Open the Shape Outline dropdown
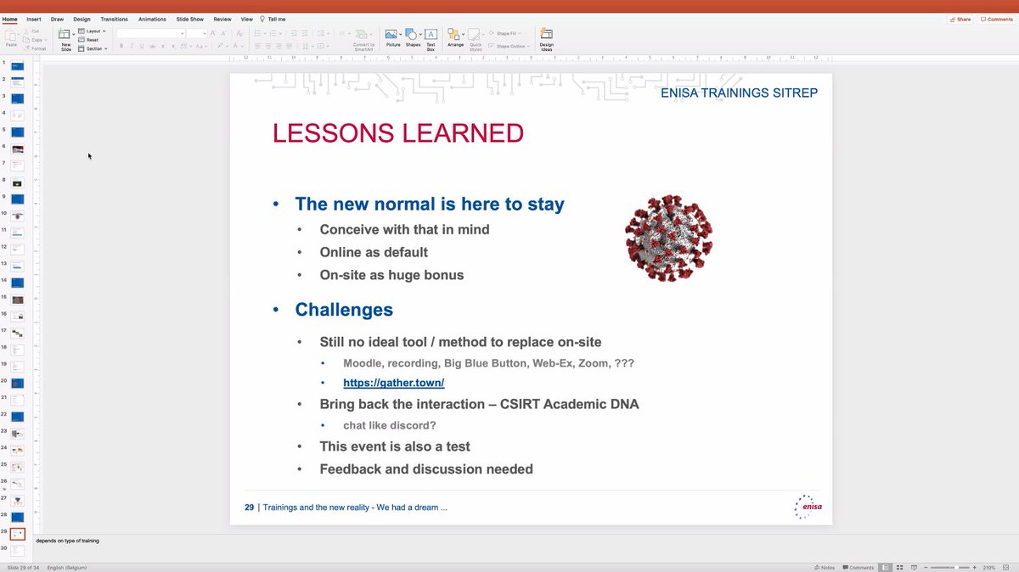The width and height of the screenshot is (1019, 572). point(509,46)
